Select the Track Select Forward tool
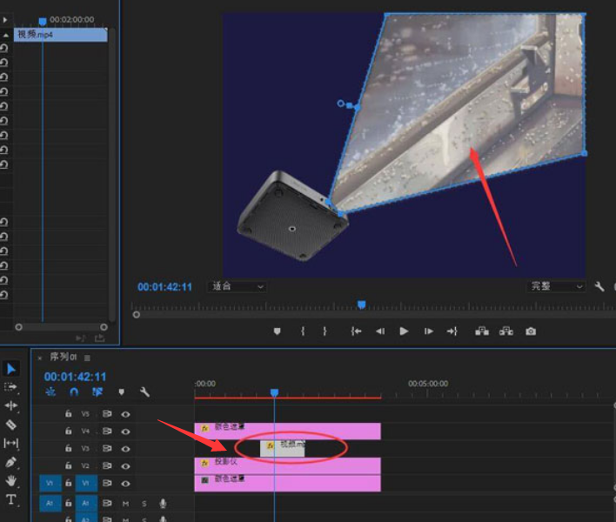This screenshot has height=522, width=616. click(11, 387)
